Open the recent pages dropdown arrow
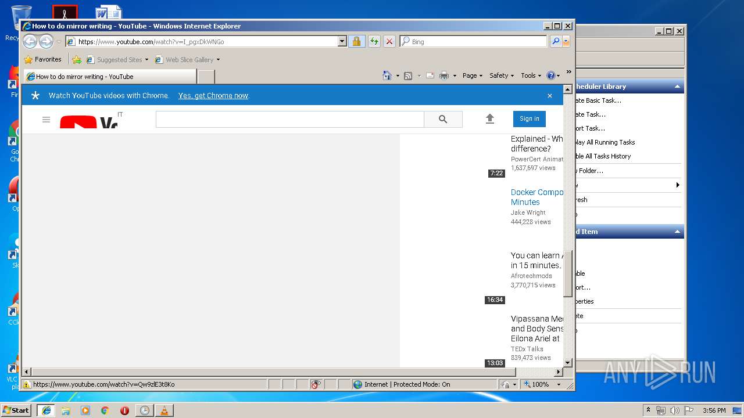This screenshot has width=744, height=418. coord(59,42)
